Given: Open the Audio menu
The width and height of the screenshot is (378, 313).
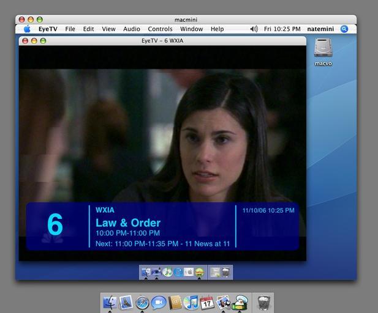Looking at the screenshot, I should tap(132, 29).
